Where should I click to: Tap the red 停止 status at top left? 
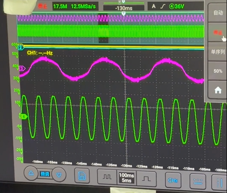(x=43, y=6)
